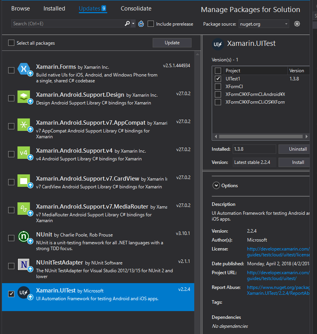Viewport: 317px width, 334px height.
Task: Click scroll-up arrow of package list
Action: tap(197, 54)
